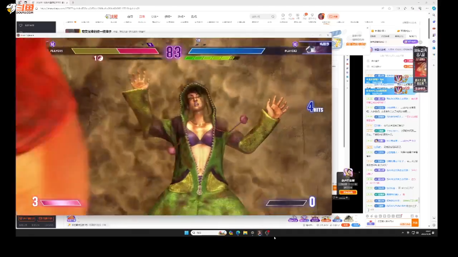Open followed channels heart icon
This screenshot has width=458, height=257.
point(290,16)
